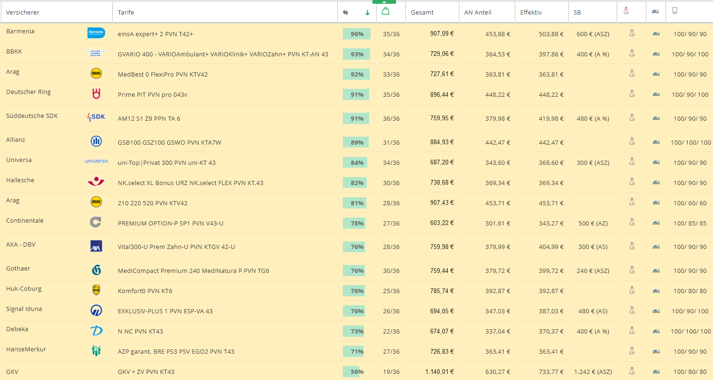
Task: Click the Allianz logo
Action: point(96,141)
